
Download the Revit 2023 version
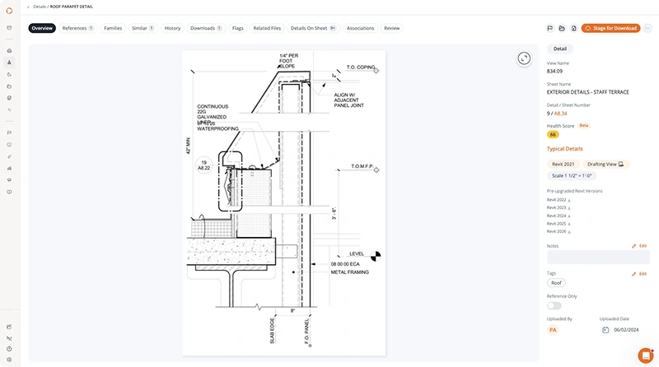569,208
